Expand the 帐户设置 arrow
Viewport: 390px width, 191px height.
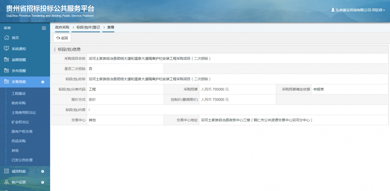coord(43,182)
